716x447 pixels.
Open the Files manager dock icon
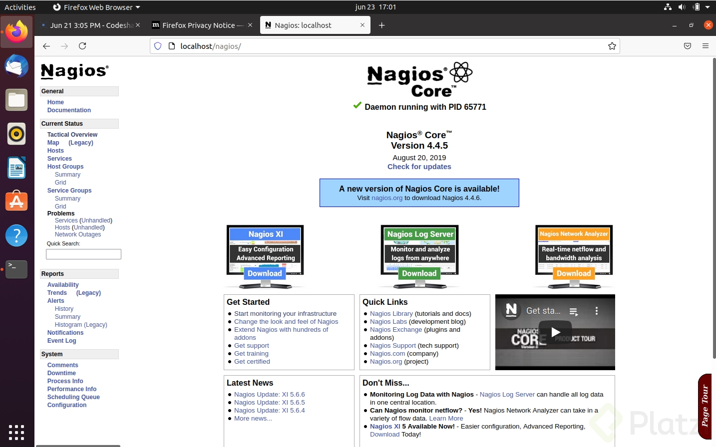(x=16, y=100)
